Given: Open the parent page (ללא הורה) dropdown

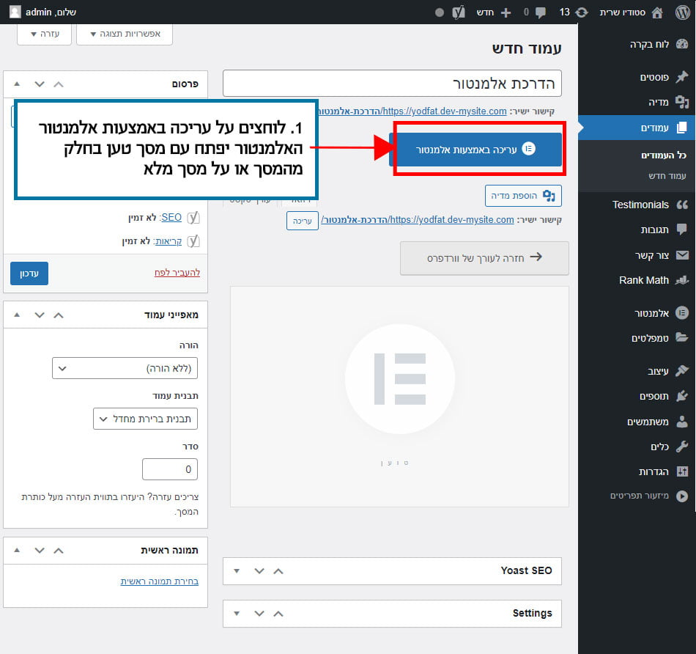Looking at the screenshot, I should 125,368.
